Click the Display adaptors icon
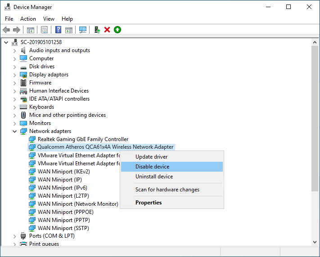 point(23,75)
